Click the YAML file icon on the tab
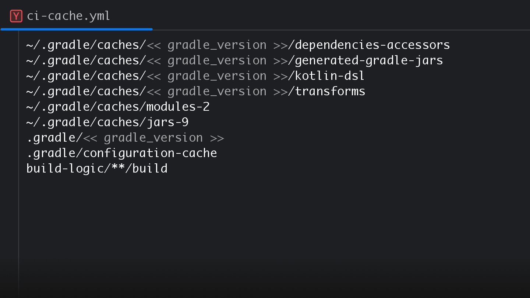The height and width of the screenshot is (298, 530). 16,16
